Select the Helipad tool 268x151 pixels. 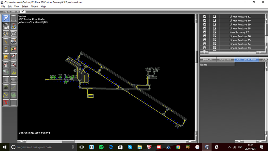(x=6, y=33)
